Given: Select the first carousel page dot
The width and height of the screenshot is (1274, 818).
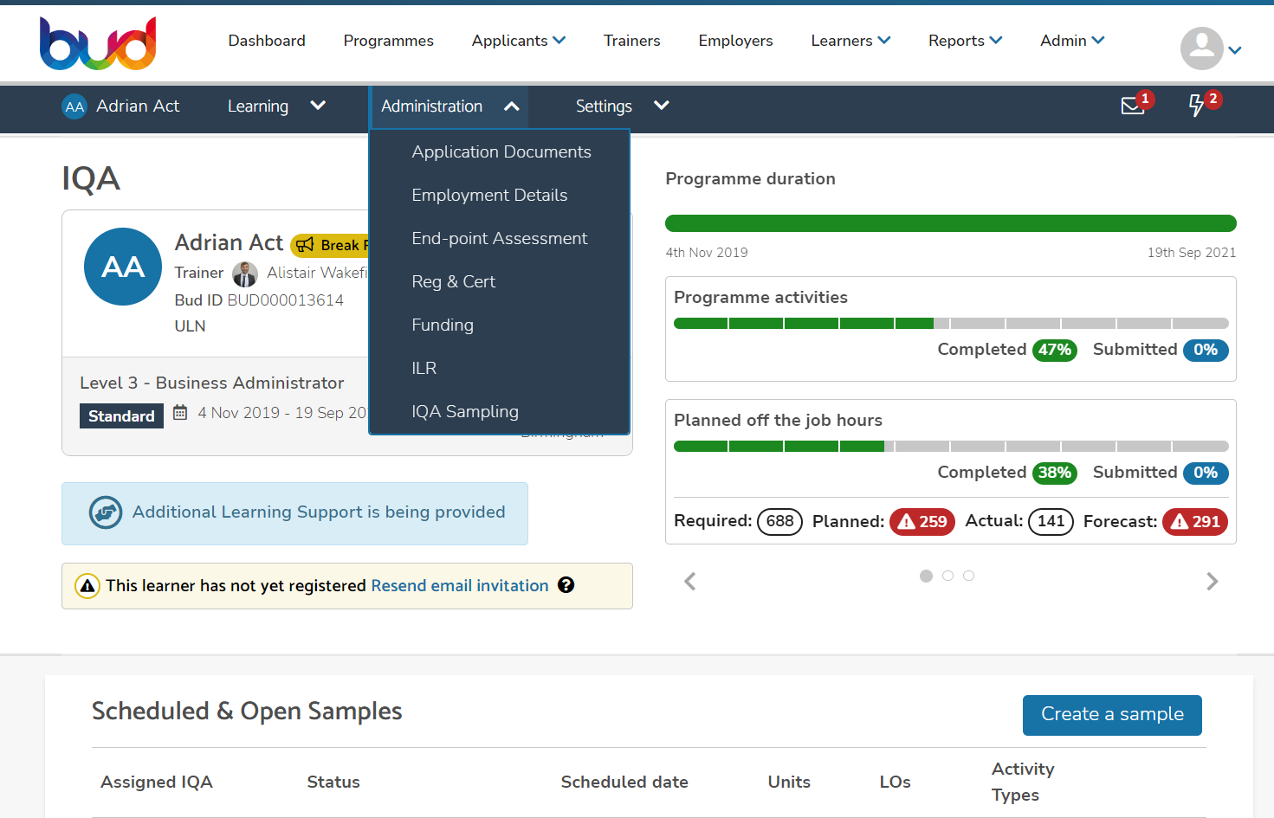Looking at the screenshot, I should 926,576.
